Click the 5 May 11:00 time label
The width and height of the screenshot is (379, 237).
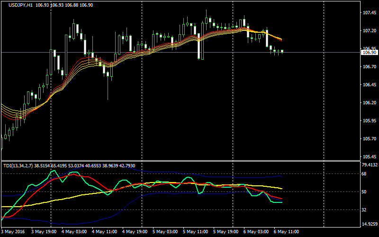(x=196, y=232)
